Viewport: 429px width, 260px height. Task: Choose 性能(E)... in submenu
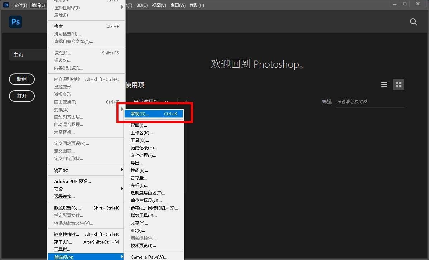click(154, 170)
